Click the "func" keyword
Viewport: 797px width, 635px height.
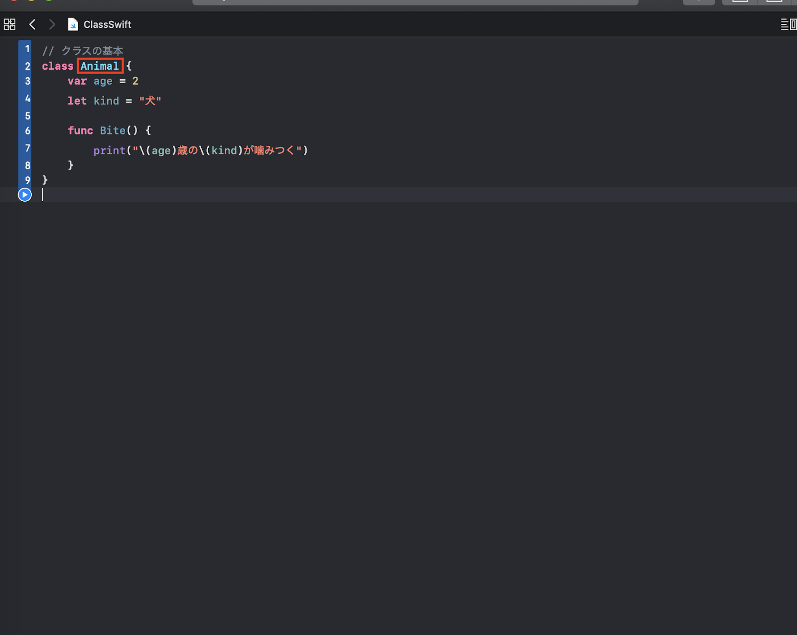point(81,130)
